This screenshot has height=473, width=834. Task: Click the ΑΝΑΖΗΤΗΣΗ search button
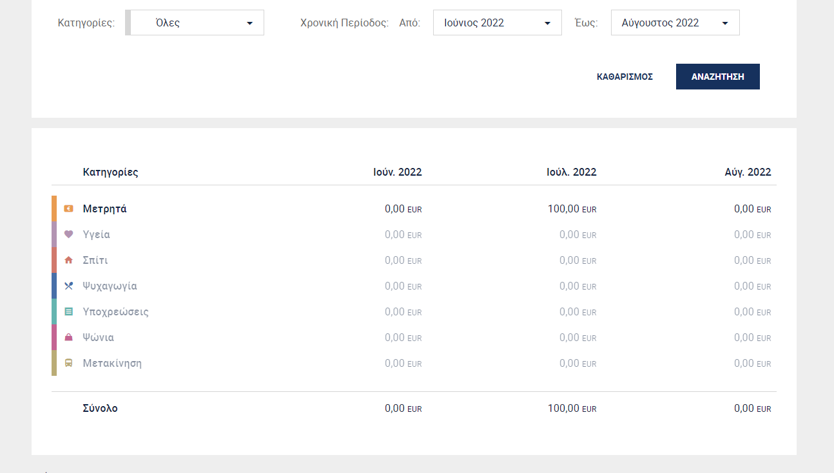click(x=718, y=77)
